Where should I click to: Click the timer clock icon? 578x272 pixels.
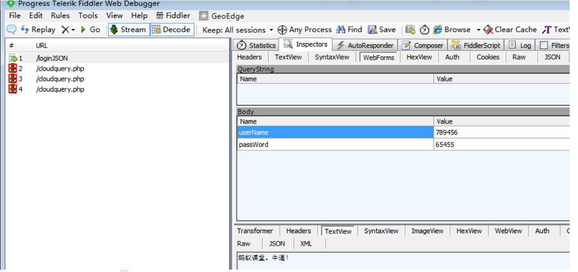[x=424, y=30]
